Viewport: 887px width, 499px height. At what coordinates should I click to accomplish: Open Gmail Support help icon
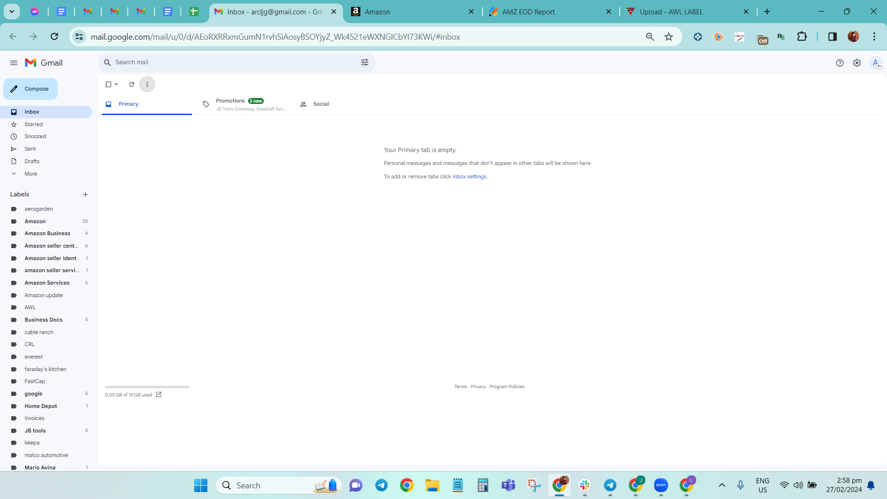pos(839,63)
